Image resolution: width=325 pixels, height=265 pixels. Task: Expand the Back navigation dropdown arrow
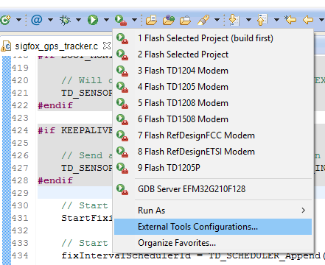pyautogui.click(x=321, y=20)
